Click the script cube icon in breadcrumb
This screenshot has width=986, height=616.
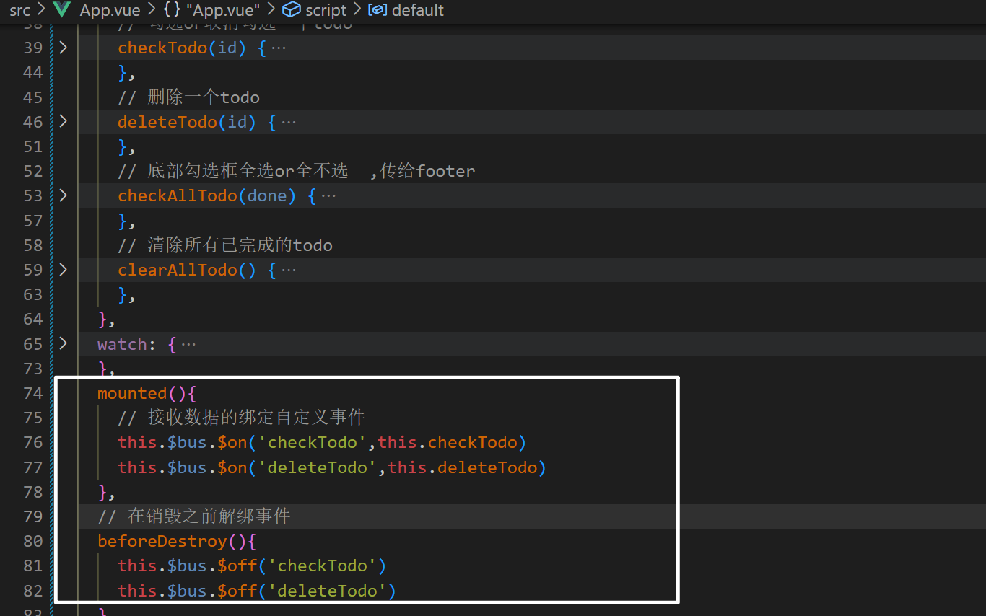[291, 10]
